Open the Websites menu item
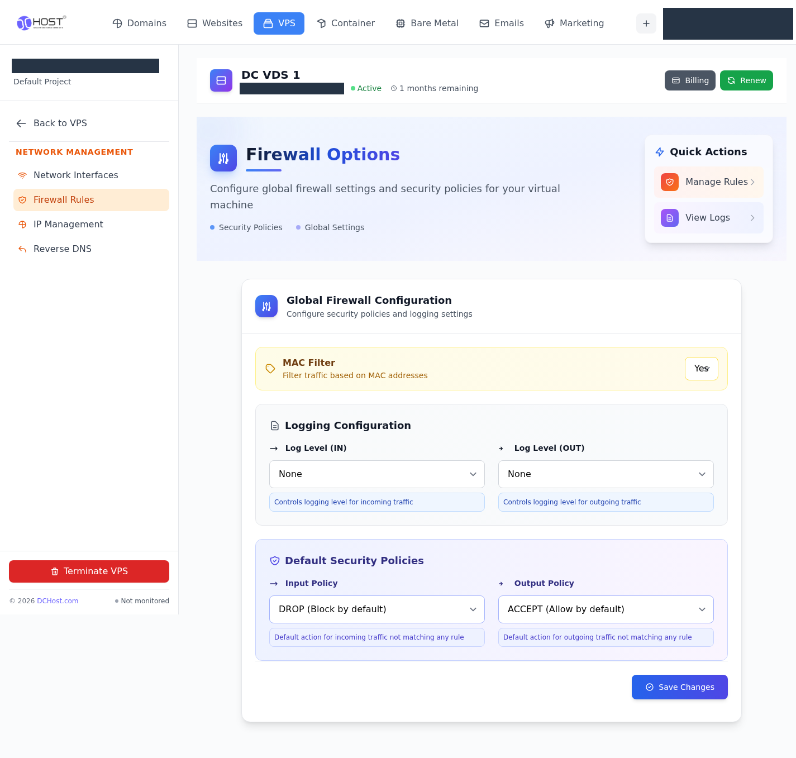 coord(215,23)
